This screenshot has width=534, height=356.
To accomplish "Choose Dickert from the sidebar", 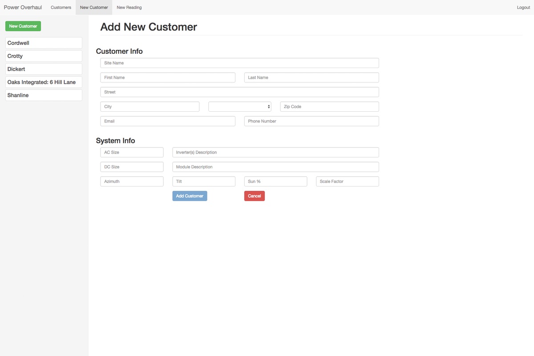I will point(44,69).
